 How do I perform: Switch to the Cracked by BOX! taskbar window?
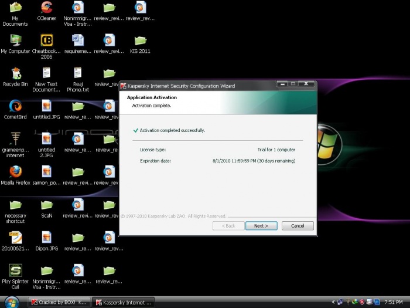[x=59, y=302]
